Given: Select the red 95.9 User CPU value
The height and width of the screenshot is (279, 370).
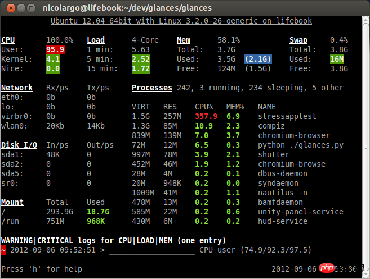Looking at the screenshot, I should click(55, 49).
